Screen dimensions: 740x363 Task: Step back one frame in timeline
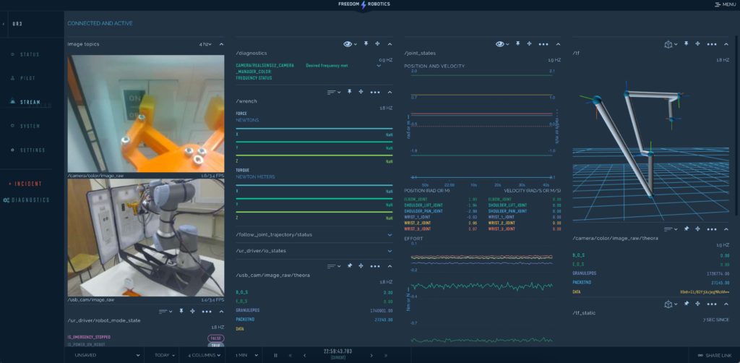(x=304, y=355)
